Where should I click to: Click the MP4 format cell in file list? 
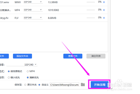[x=17, y=10]
